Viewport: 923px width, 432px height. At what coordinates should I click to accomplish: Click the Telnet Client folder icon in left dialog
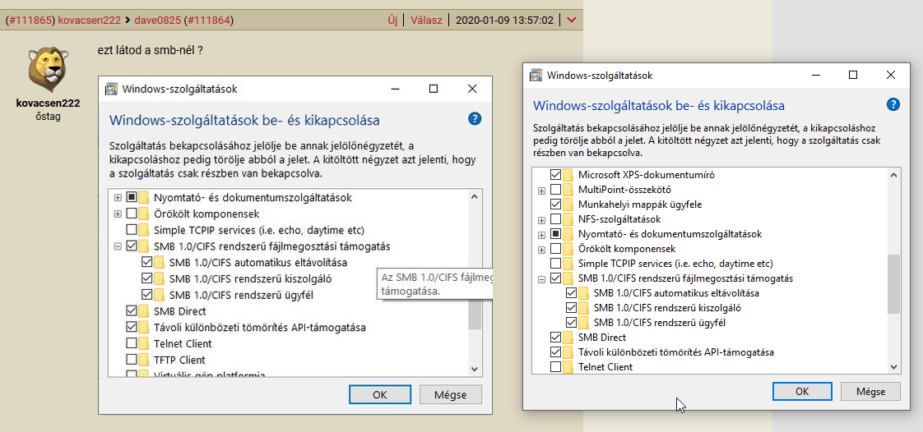[144, 342]
